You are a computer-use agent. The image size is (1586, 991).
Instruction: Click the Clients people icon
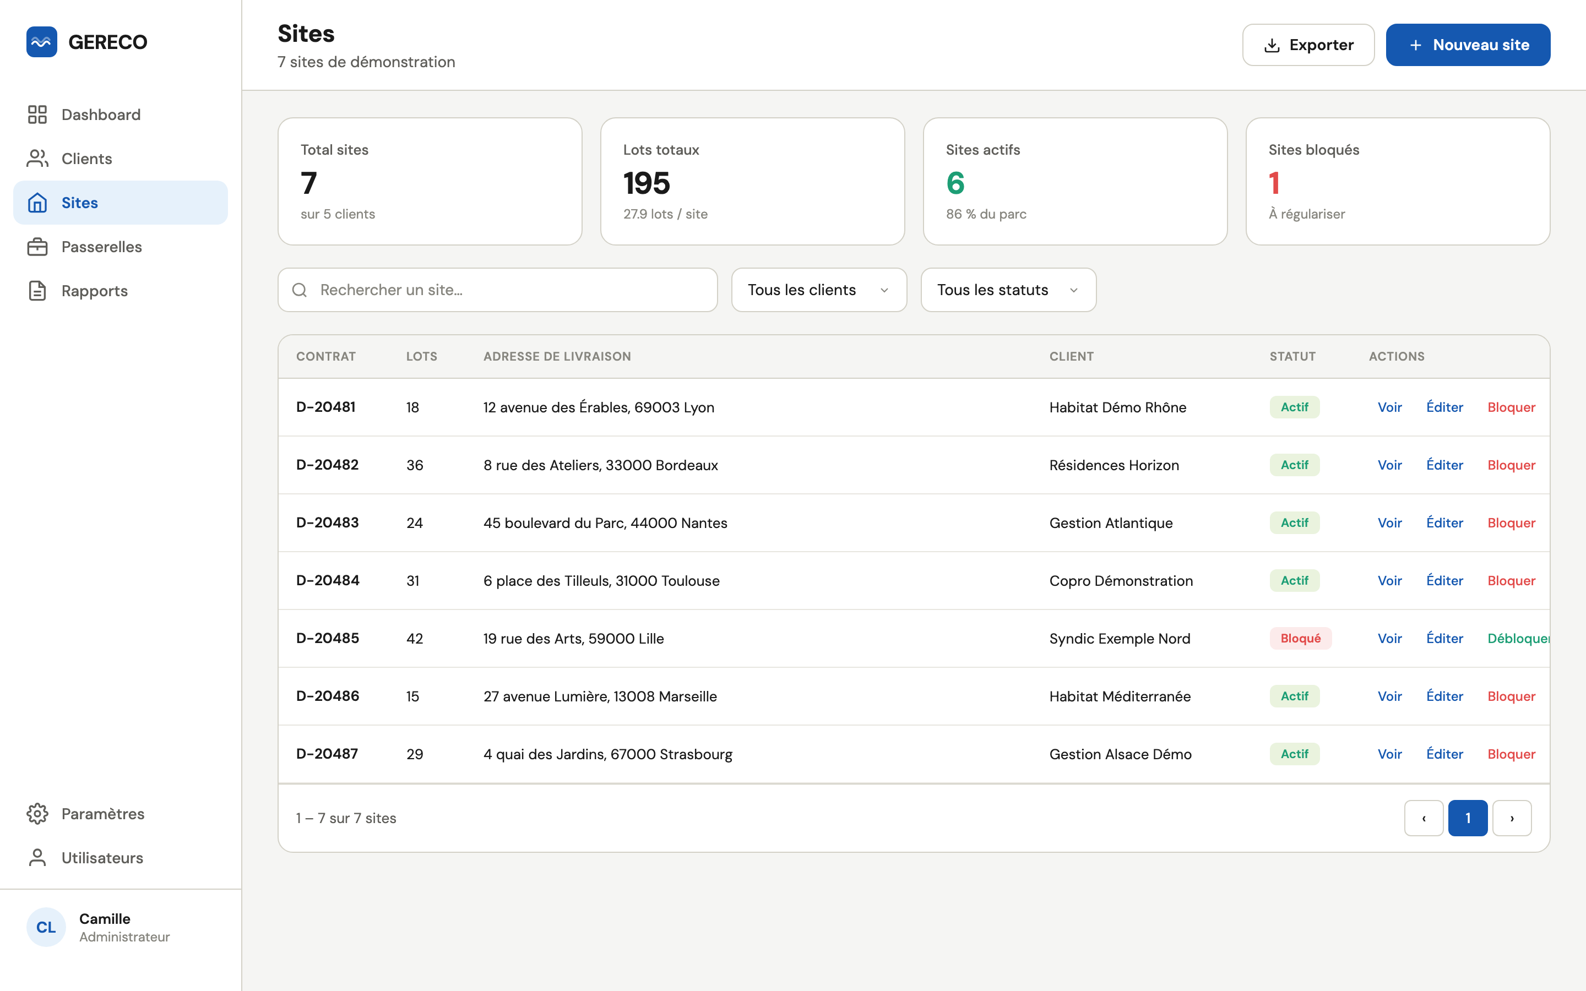coord(37,159)
